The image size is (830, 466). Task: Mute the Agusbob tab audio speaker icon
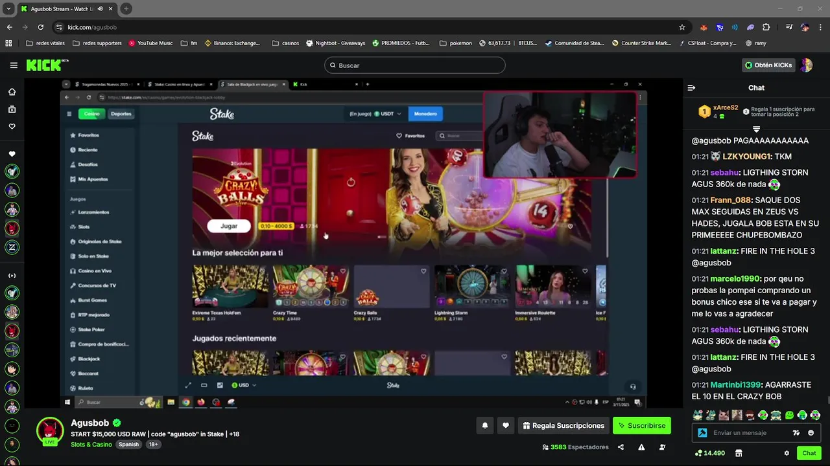click(x=100, y=9)
